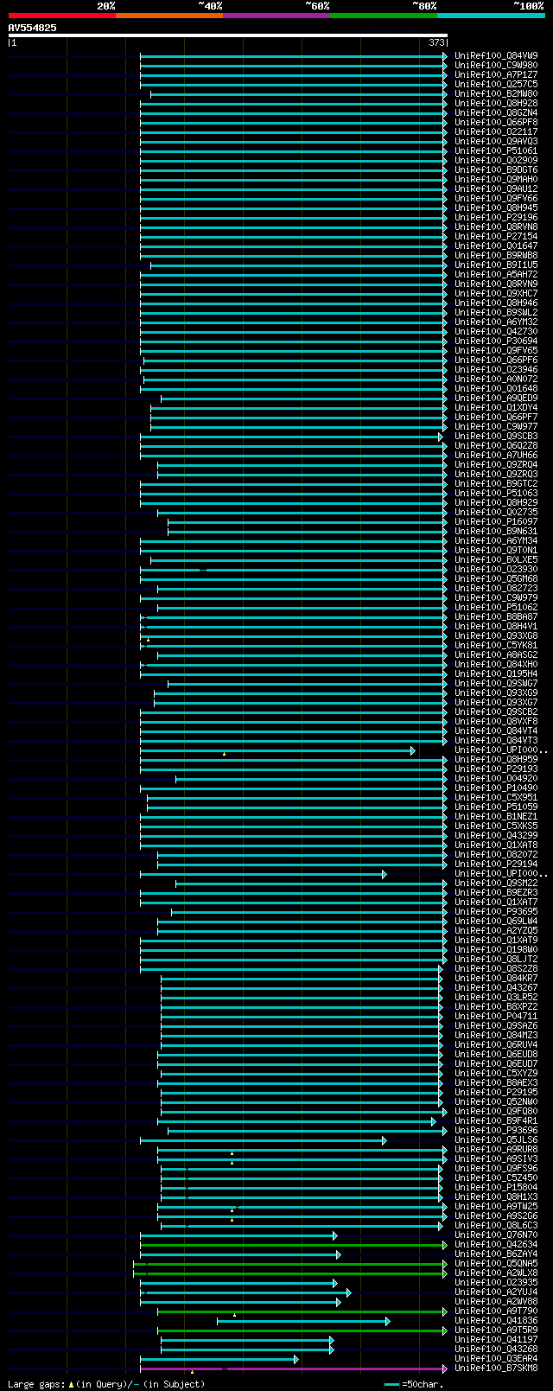Select the UniRef100_A2YZQ5 label

point(496,931)
